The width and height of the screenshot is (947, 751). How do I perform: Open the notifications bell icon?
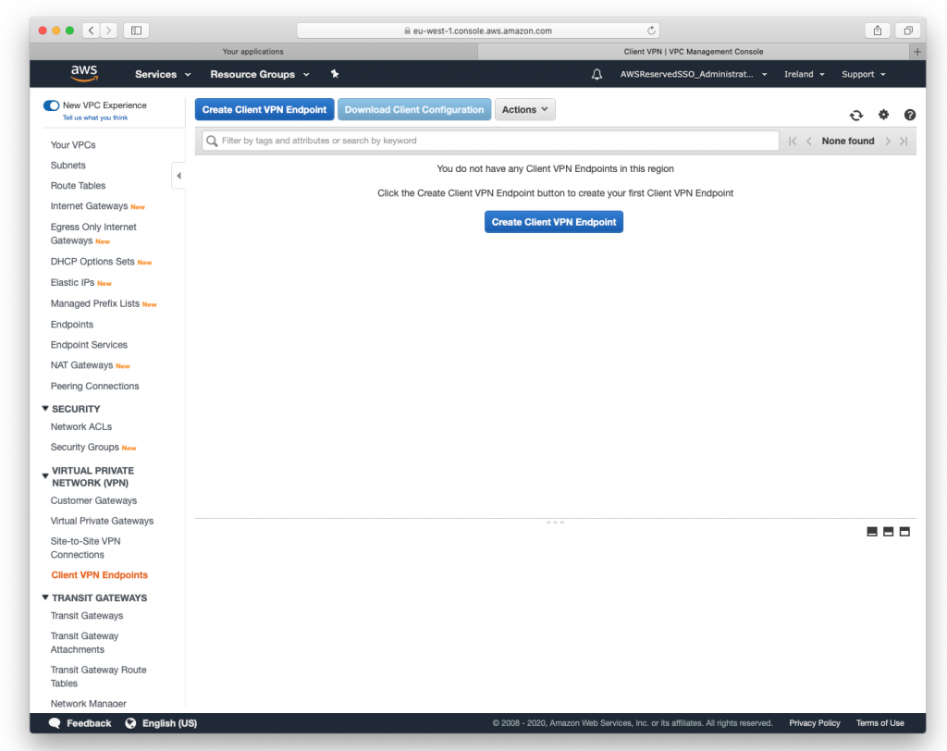click(x=596, y=74)
